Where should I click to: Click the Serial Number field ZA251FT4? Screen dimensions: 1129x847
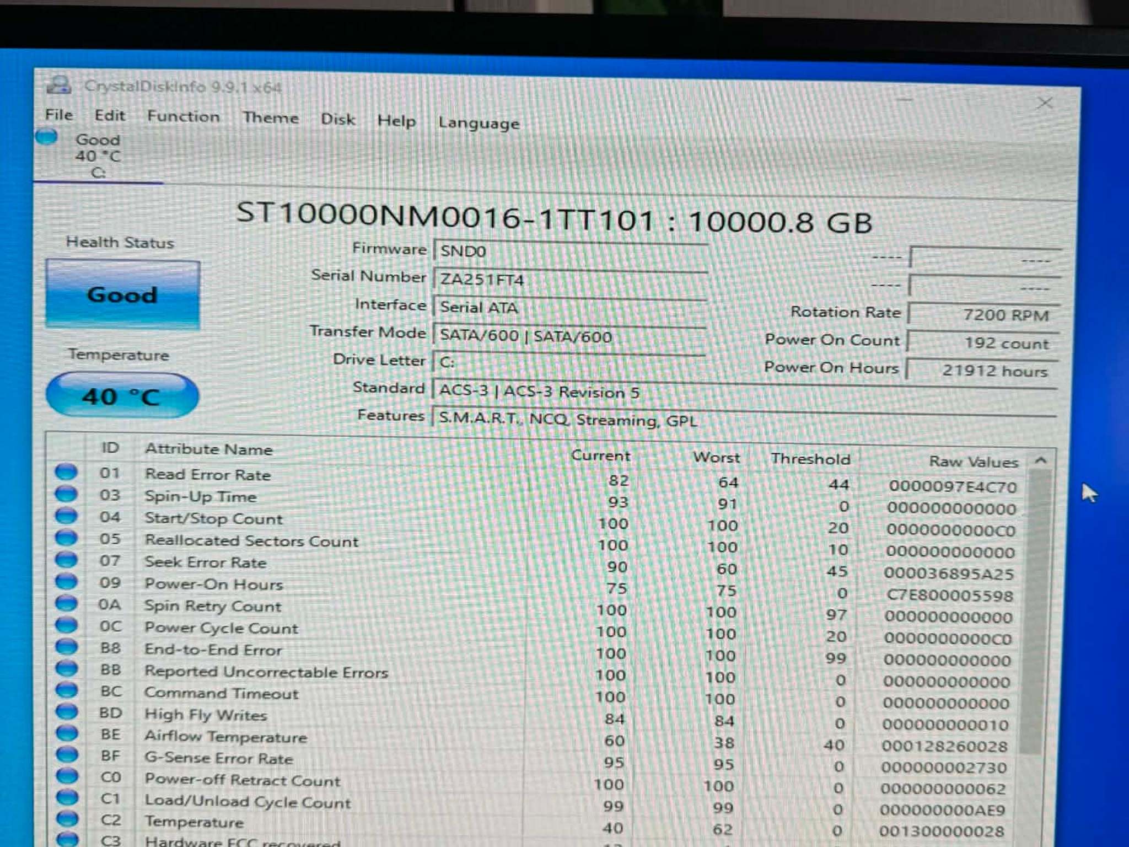pyautogui.click(x=571, y=280)
